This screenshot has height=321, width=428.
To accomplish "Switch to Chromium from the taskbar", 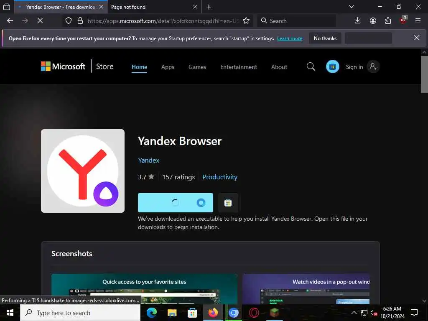I will tap(233, 313).
